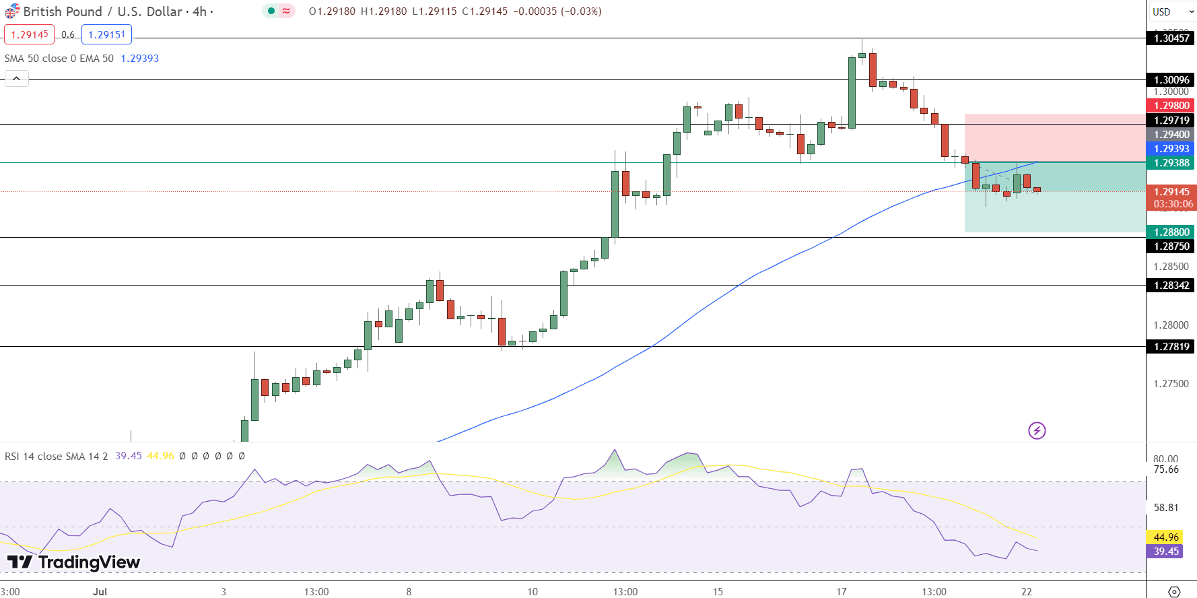This screenshot has height=598, width=1197.
Task: Click the TradingView logo
Action: coord(73,562)
